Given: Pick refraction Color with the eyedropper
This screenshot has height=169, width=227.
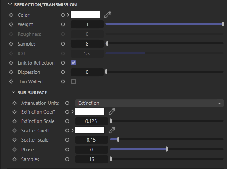Looking at the screenshot, I should click(x=108, y=15).
